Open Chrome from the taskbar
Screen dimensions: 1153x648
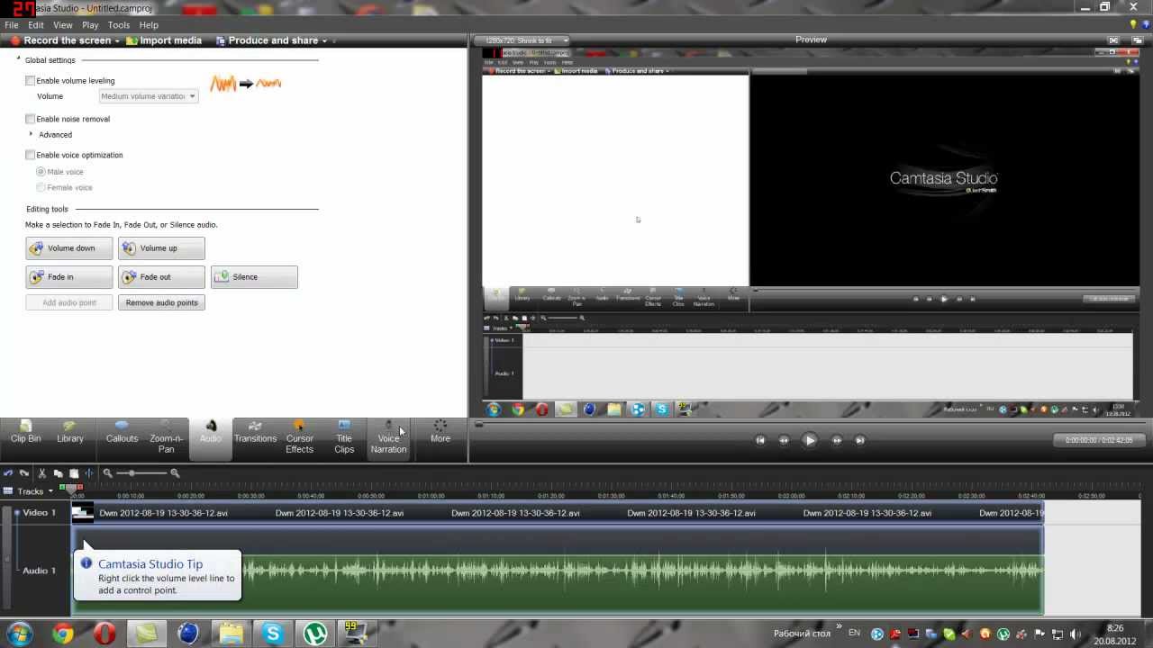click(x=62, y=634)
